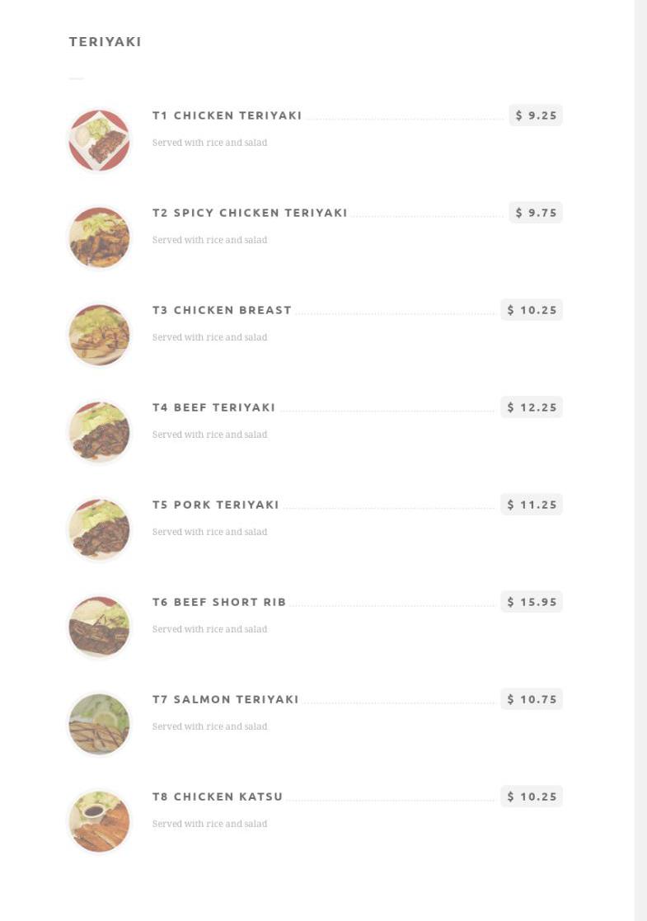The image size is (647, 921).
Task: View the T7 Salmon Teriyaki dish image
Action: click(x=99, y=724)
